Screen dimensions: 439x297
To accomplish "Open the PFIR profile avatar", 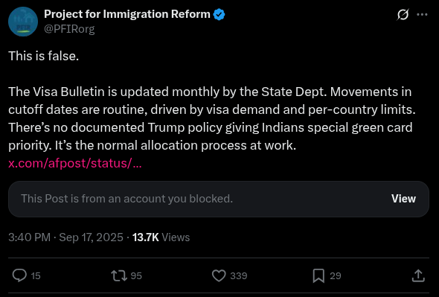I will (x=23, y=22).
